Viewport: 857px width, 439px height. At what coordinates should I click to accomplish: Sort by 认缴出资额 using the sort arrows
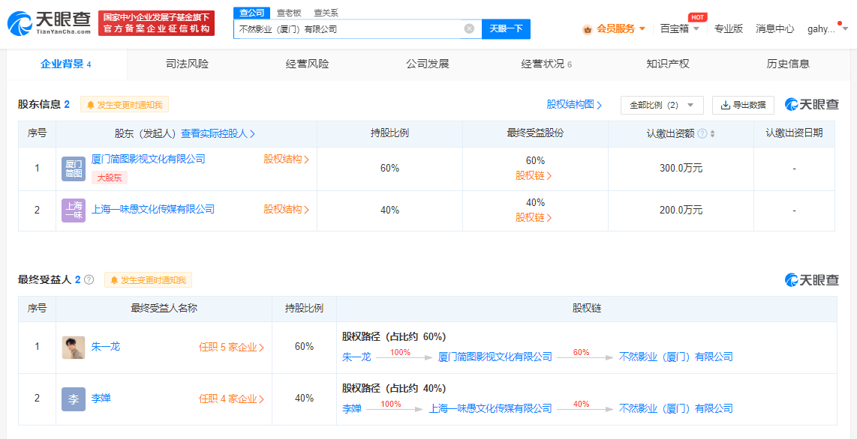(713, 133)
